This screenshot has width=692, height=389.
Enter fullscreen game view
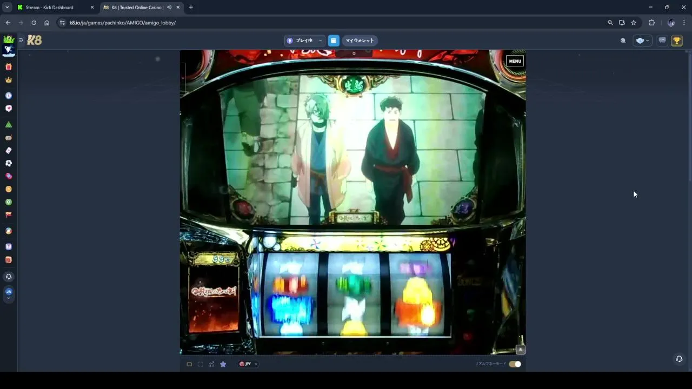pyautogui.click(x=200, y=364)
